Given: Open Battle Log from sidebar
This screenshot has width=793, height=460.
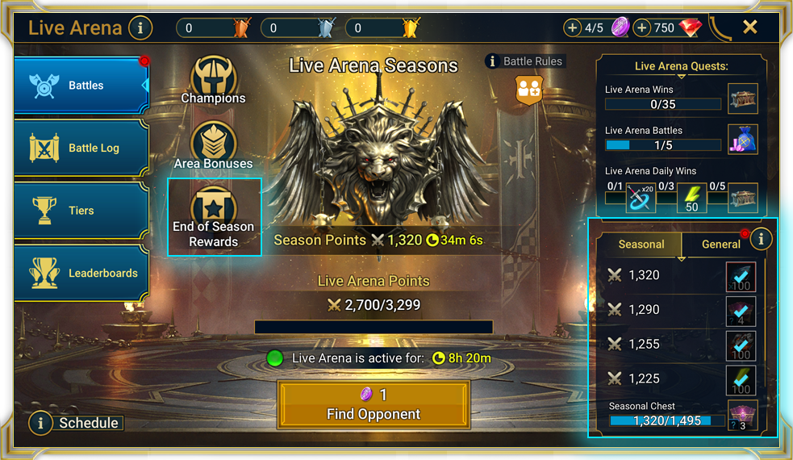Looking at the screenshot, I should [x=81, y=148].
